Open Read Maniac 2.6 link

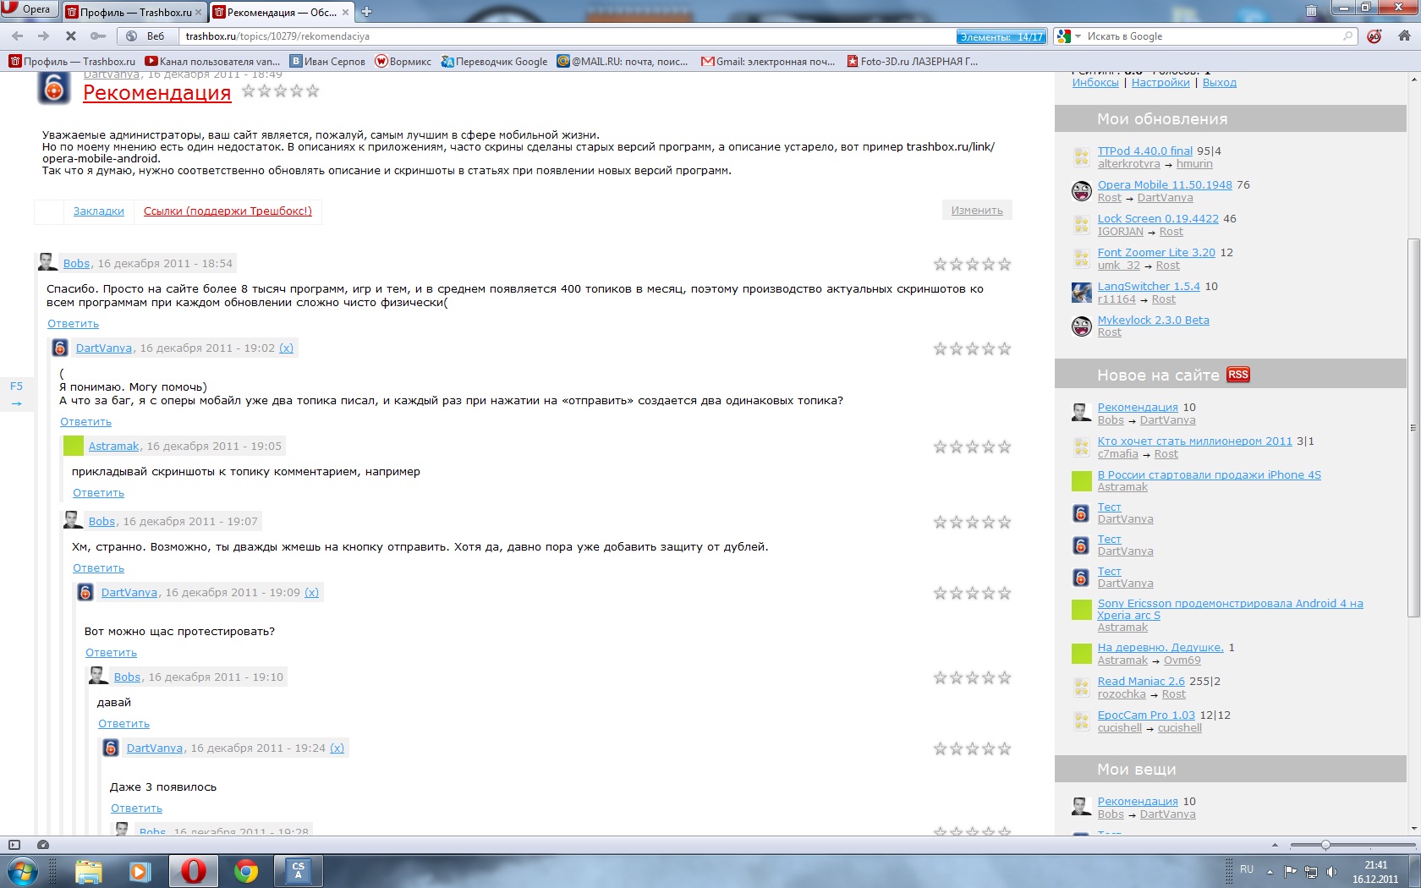point(1141,682)
